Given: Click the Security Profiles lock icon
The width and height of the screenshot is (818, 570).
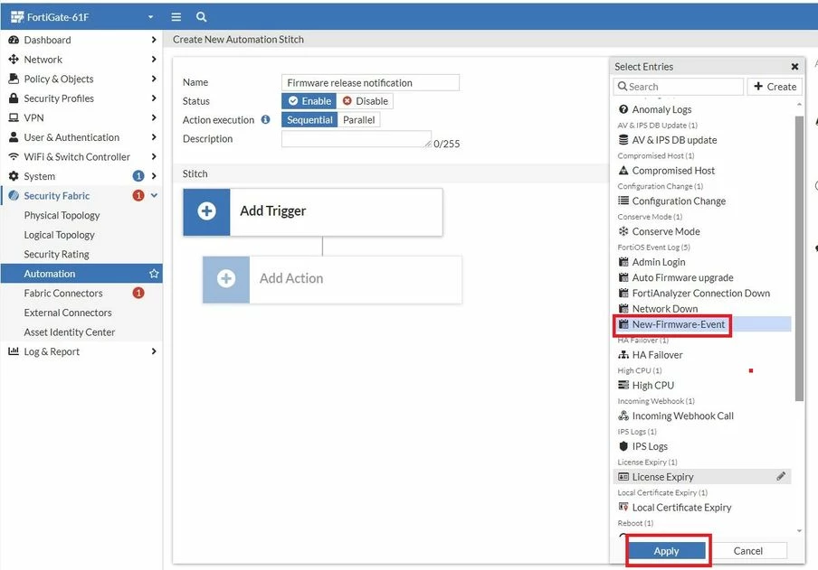Looking at the screenshot, I should click(14, 98).
